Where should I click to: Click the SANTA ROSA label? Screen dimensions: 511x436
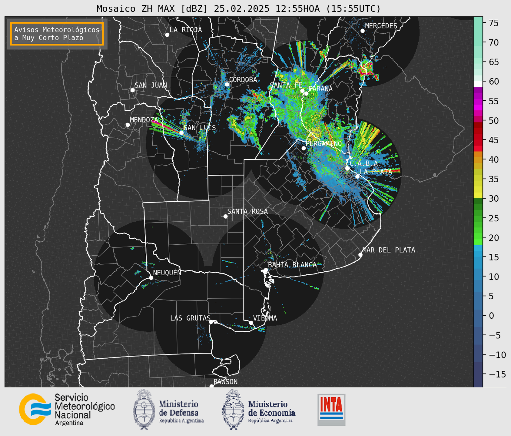(247, 211)
